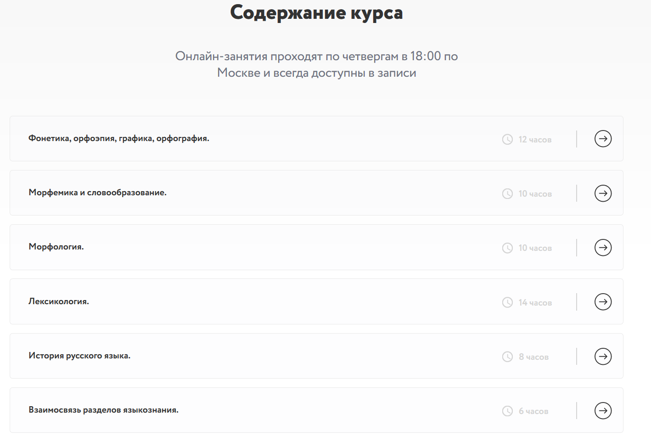Click the clock icon beside 6 часов
The image size is (651, 448).
[x=507, y=411]
